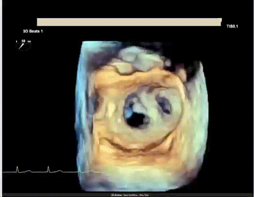Screen dimensions: 254x197
Task: Click the middle of the beige top bar
Action: pos(129,22)
